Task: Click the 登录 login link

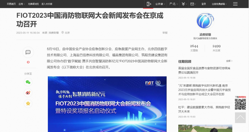Action: point(204,4)
